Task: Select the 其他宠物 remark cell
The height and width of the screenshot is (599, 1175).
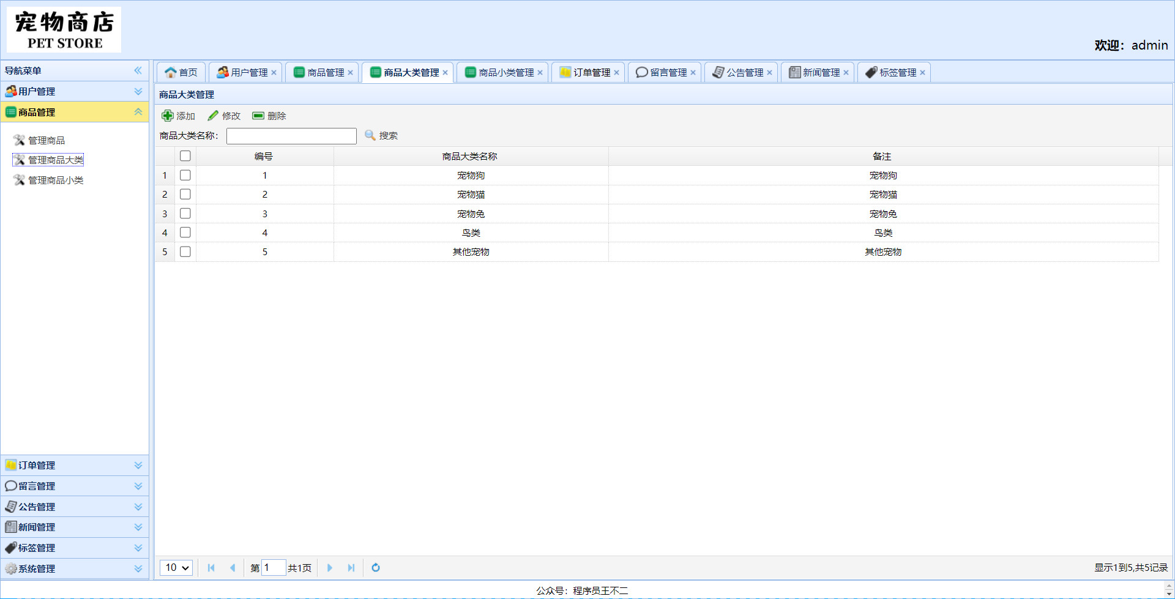Action: [883, 251]
